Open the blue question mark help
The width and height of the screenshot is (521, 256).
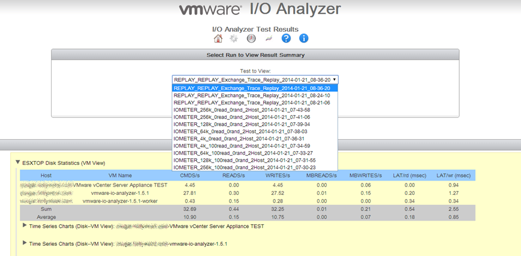pos(286,39)
